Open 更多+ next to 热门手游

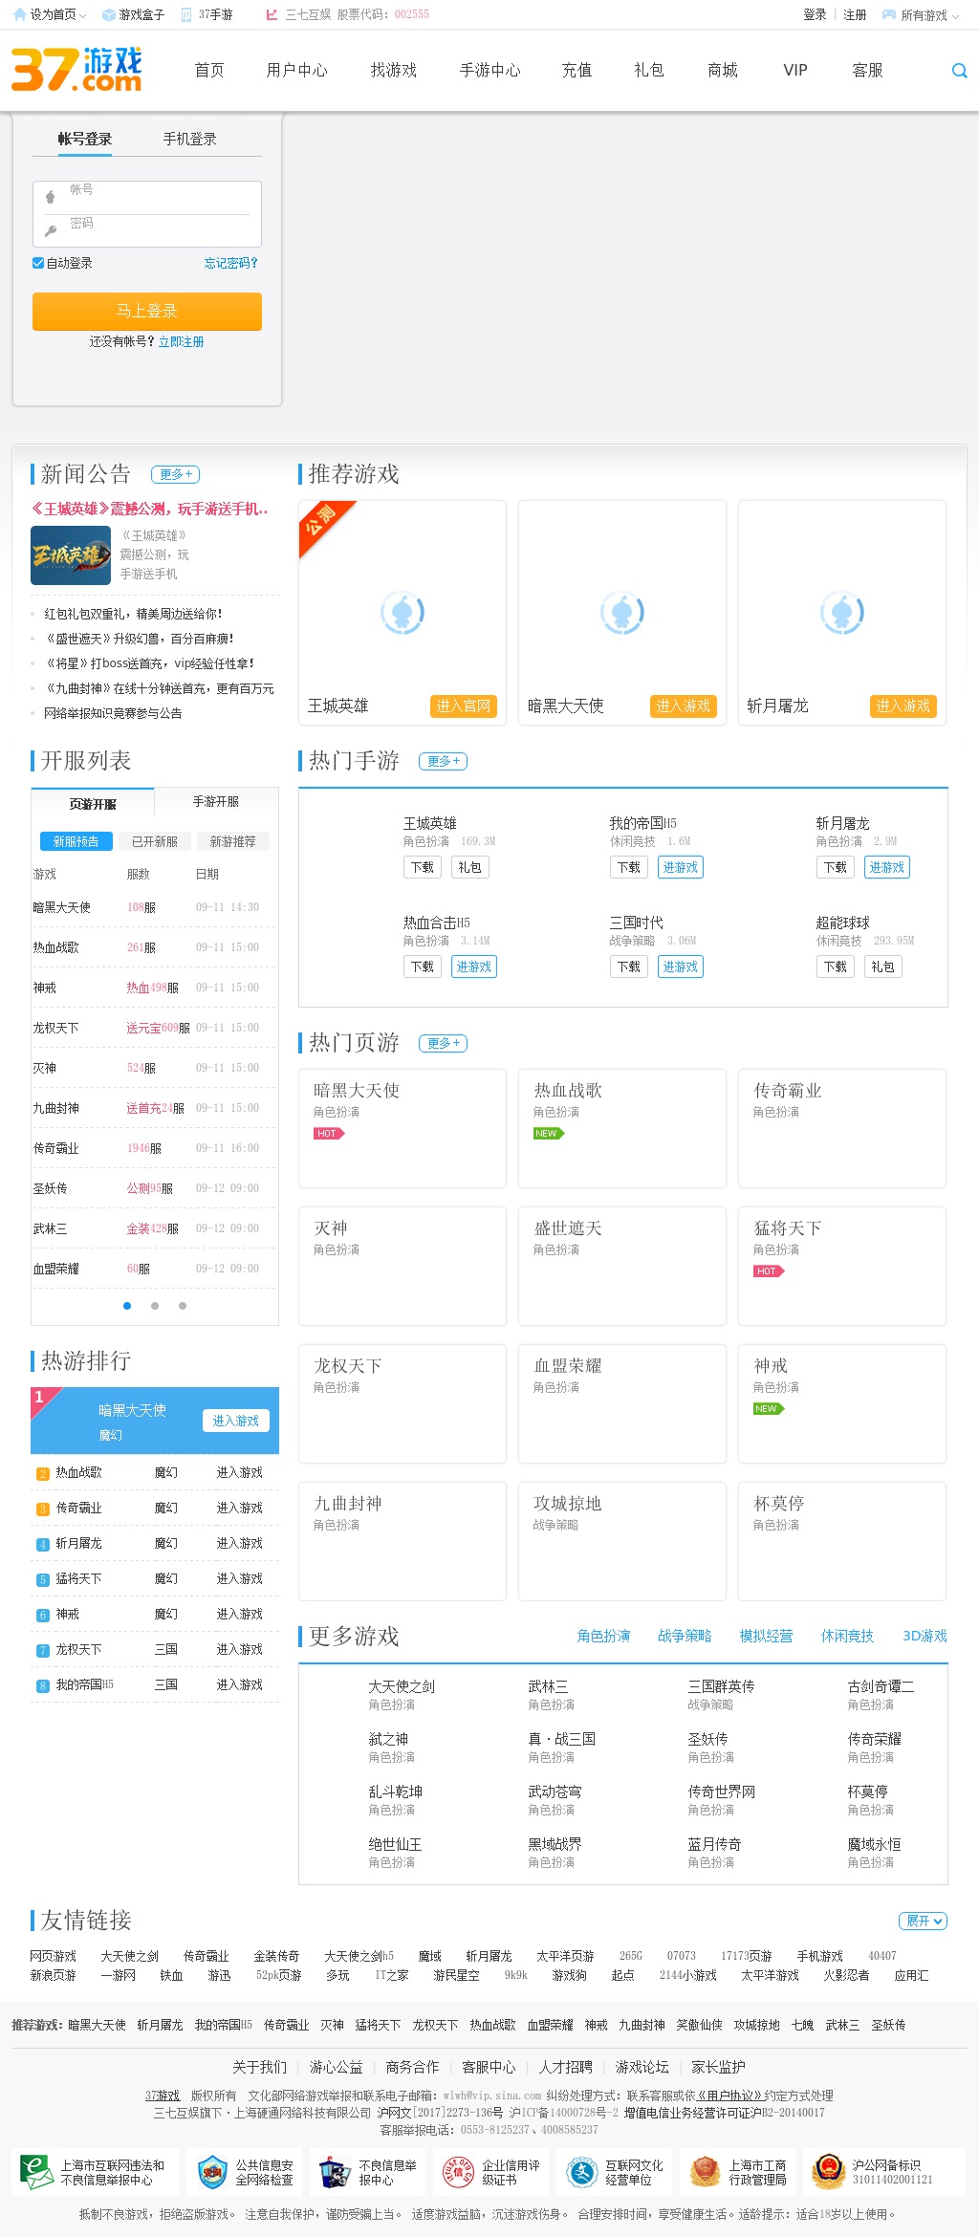tap(444, 761)
